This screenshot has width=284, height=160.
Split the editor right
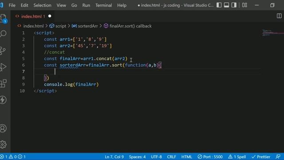pos(279,16)
